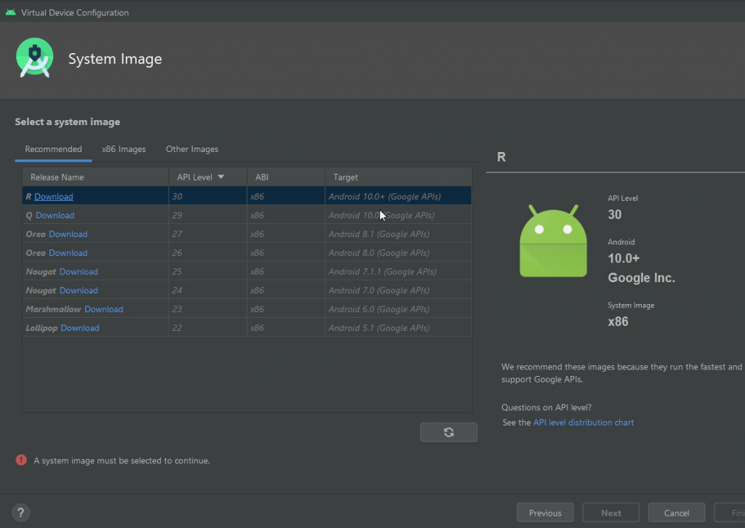
Task: Click the x86 ABI cell in the Lollipop row
Action: (x=286, y=328)
